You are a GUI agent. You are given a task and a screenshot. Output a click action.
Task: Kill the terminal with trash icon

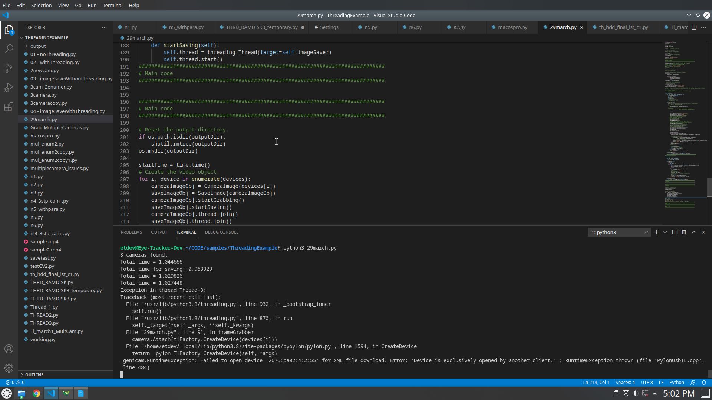point(684,232)
